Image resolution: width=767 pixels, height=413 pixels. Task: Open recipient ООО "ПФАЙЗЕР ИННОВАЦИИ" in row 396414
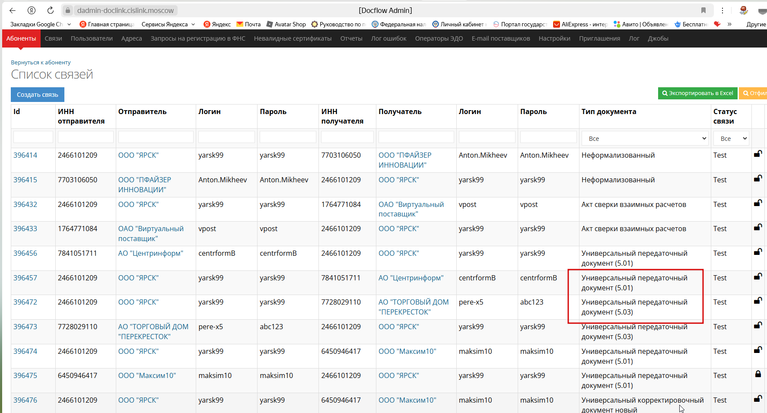(x=405, y=160)
